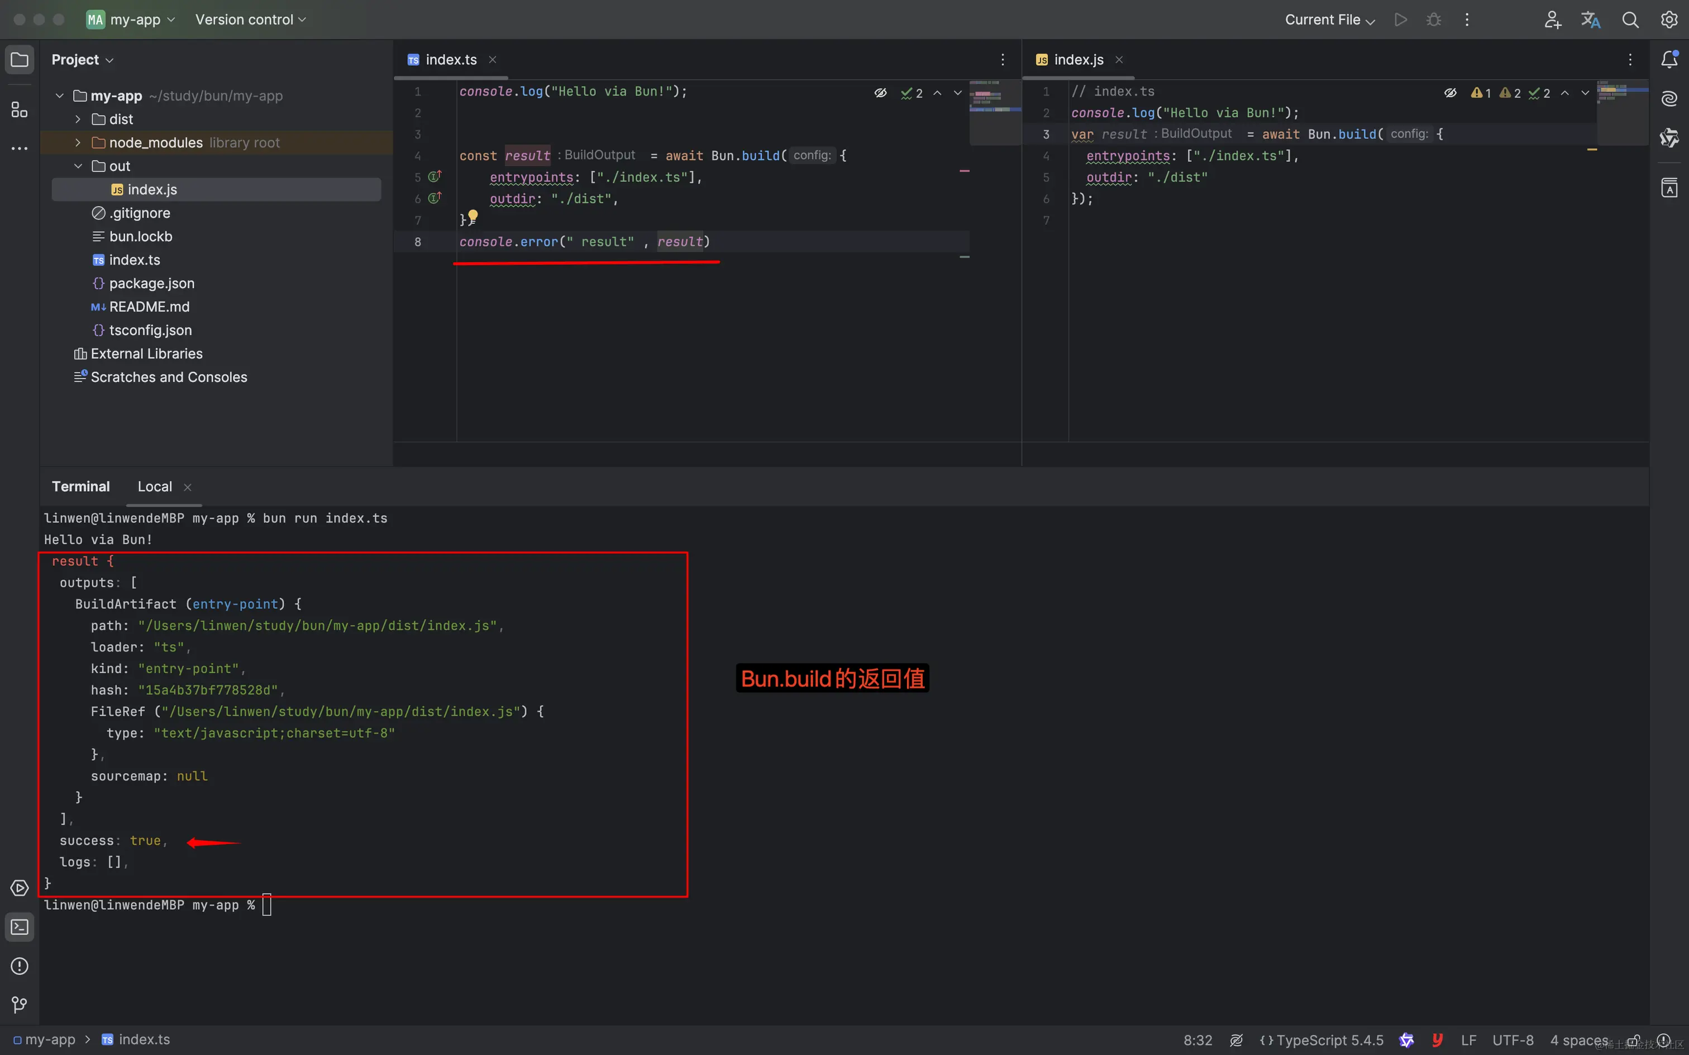The height and width of the screenshot is (1055, 1689).
Task: Go to next highlighted problem in index.ts
Action: click(x=957, y=93)
